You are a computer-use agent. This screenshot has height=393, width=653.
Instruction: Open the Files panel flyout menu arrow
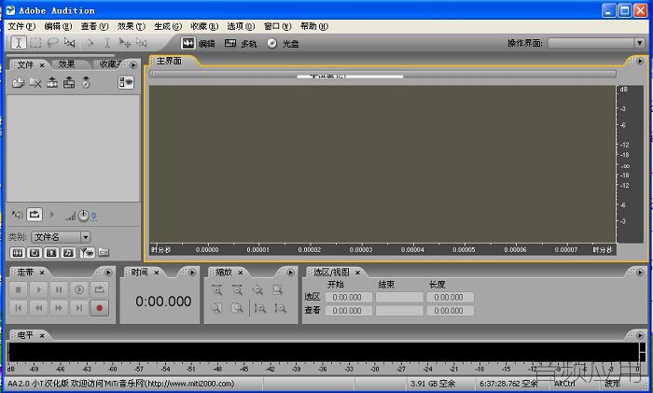pyautogui.click(x=133, y=64)
